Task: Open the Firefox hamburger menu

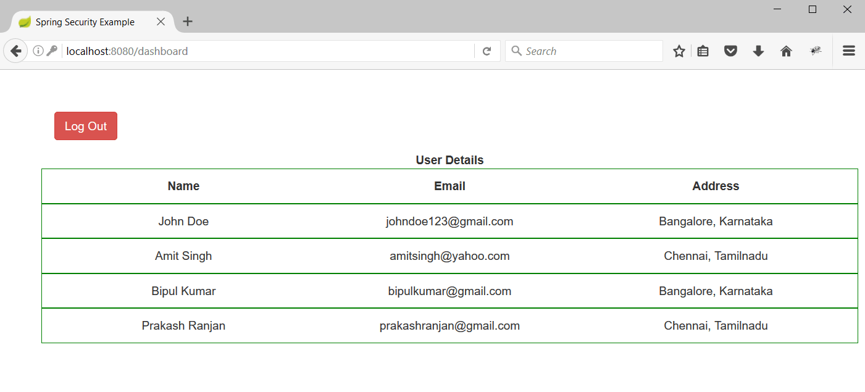Action: point(848,51)
